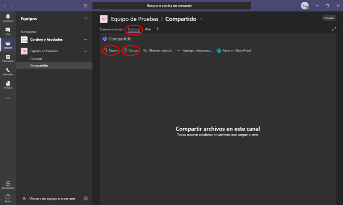Open the Archivos sidebar icon
The image size is (343, 205).
(x=8, y=85)
